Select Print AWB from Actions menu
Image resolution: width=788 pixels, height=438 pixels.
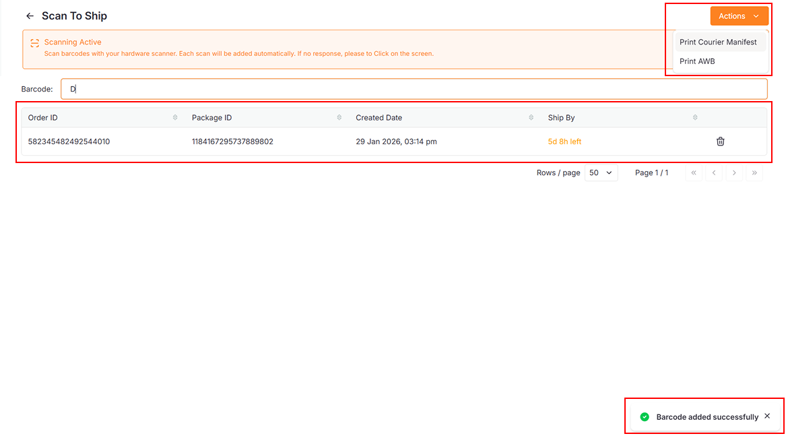click(x=697, y=61)
